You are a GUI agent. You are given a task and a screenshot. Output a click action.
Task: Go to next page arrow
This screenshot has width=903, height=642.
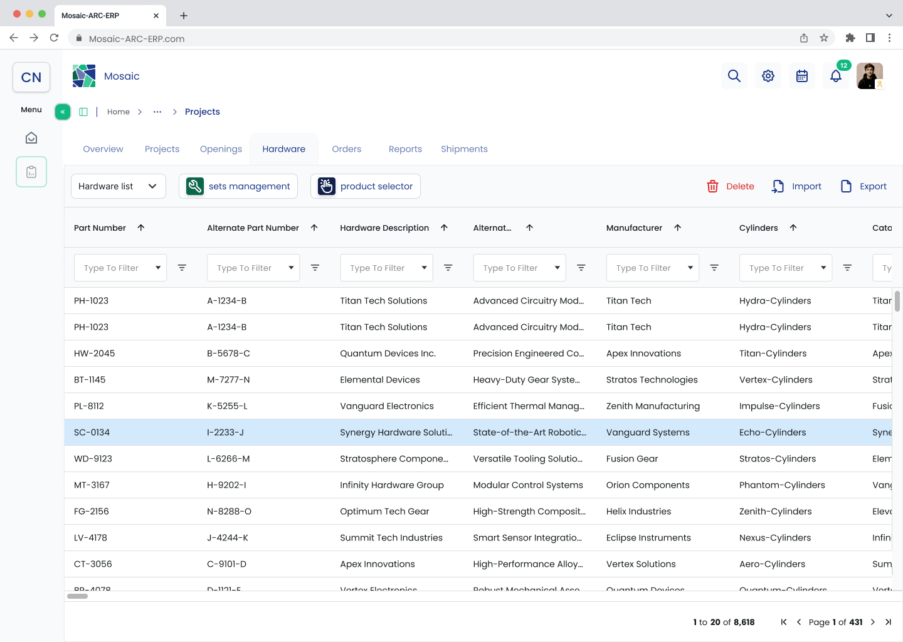(x=872, y=622)
